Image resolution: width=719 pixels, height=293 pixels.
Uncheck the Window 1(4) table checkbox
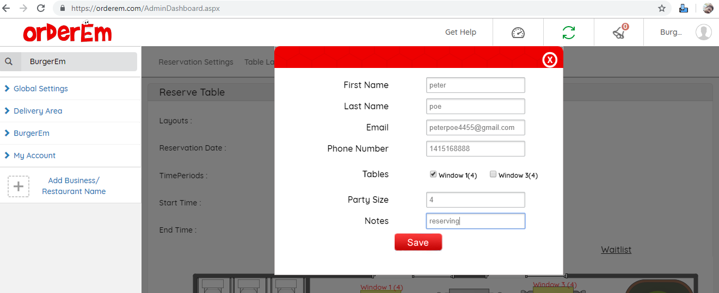click(433, 174)
